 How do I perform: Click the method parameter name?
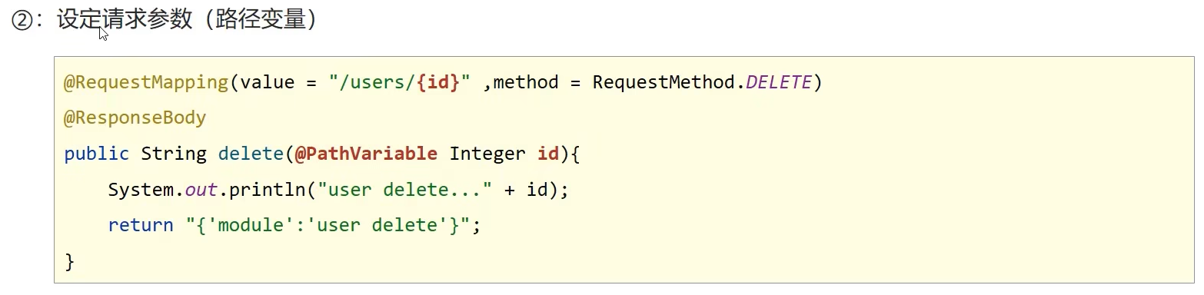click(525, 82)
